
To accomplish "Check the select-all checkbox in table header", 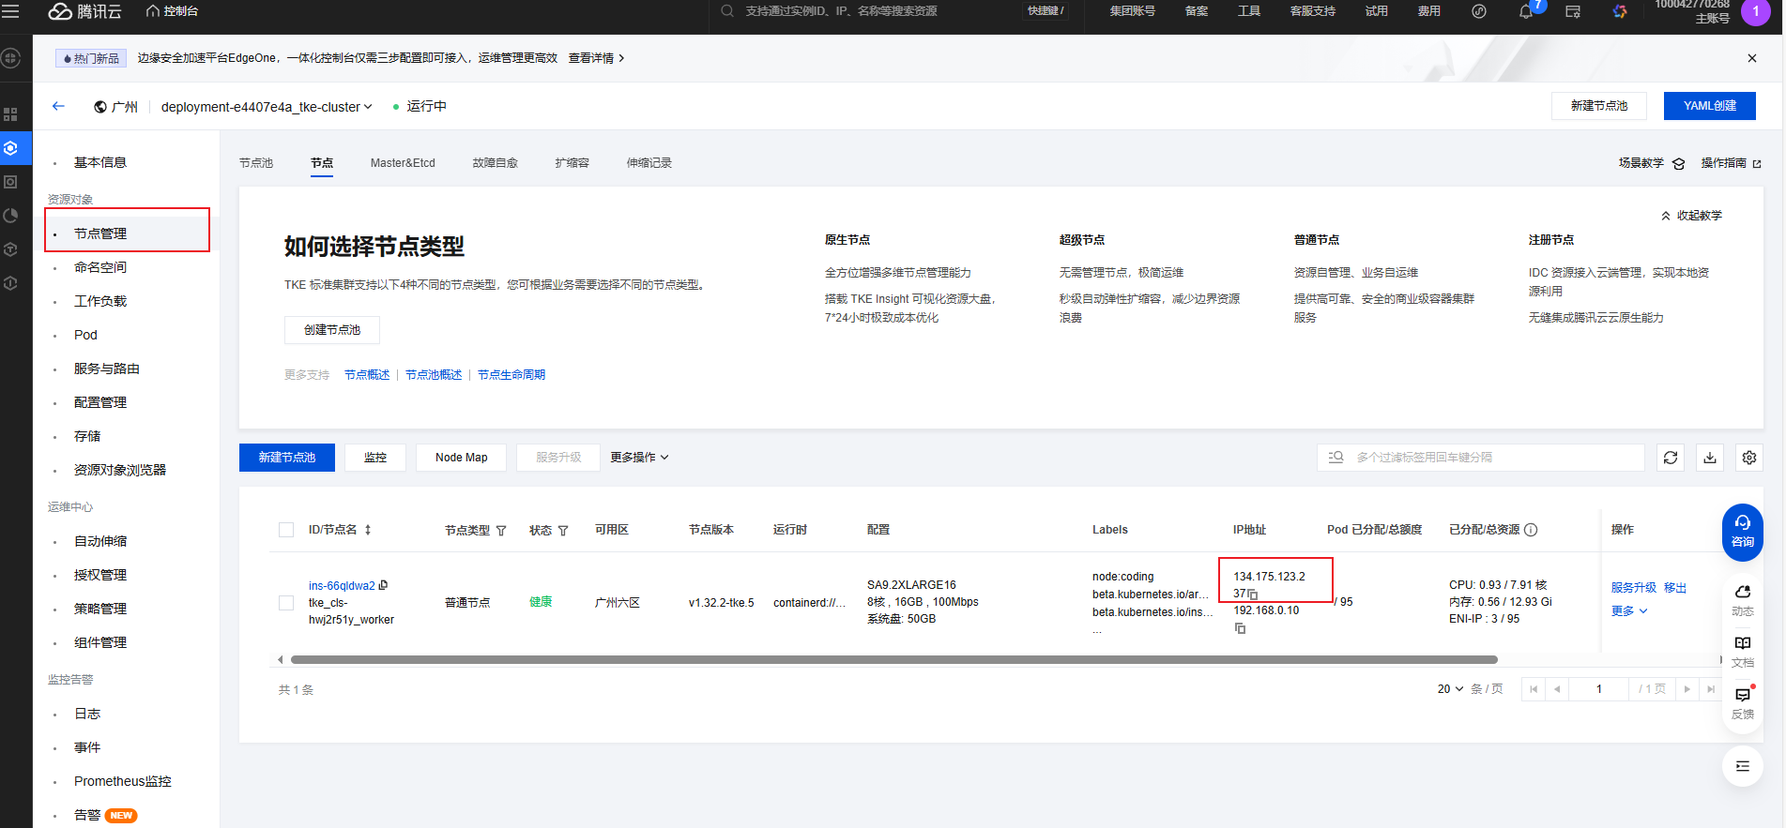I will tap(286, 530).
